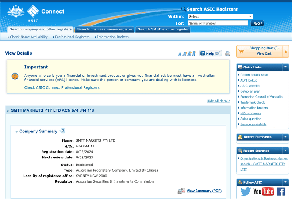
Task: Open Information brokers quick link
Action: pyautogui.click(x=254, y=108)
